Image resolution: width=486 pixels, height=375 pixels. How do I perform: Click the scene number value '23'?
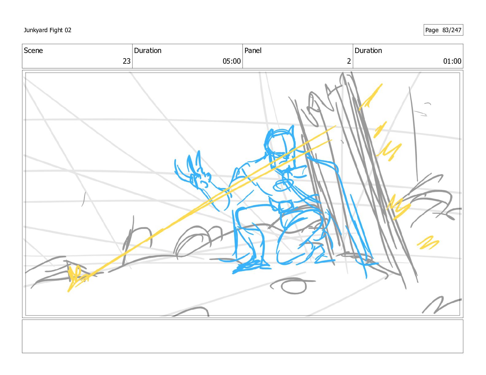(x=127, y=61)
